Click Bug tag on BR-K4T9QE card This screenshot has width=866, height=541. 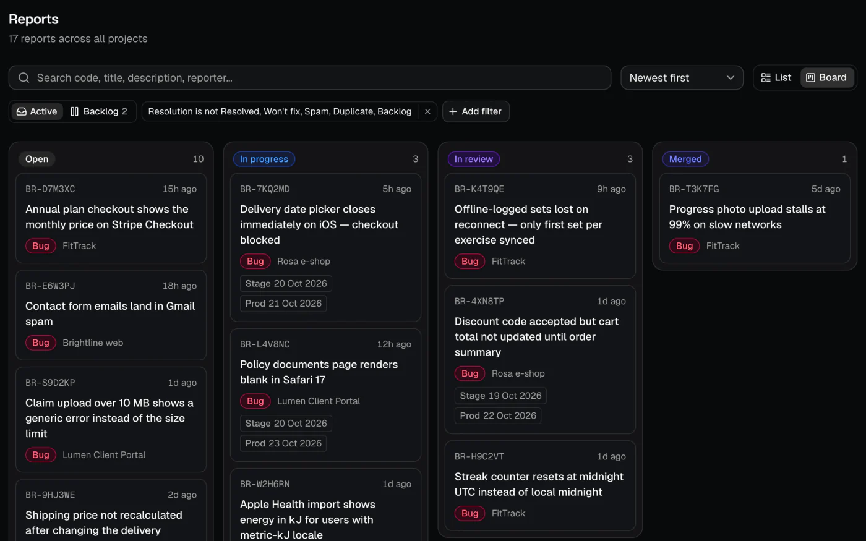tap(470, 262)
